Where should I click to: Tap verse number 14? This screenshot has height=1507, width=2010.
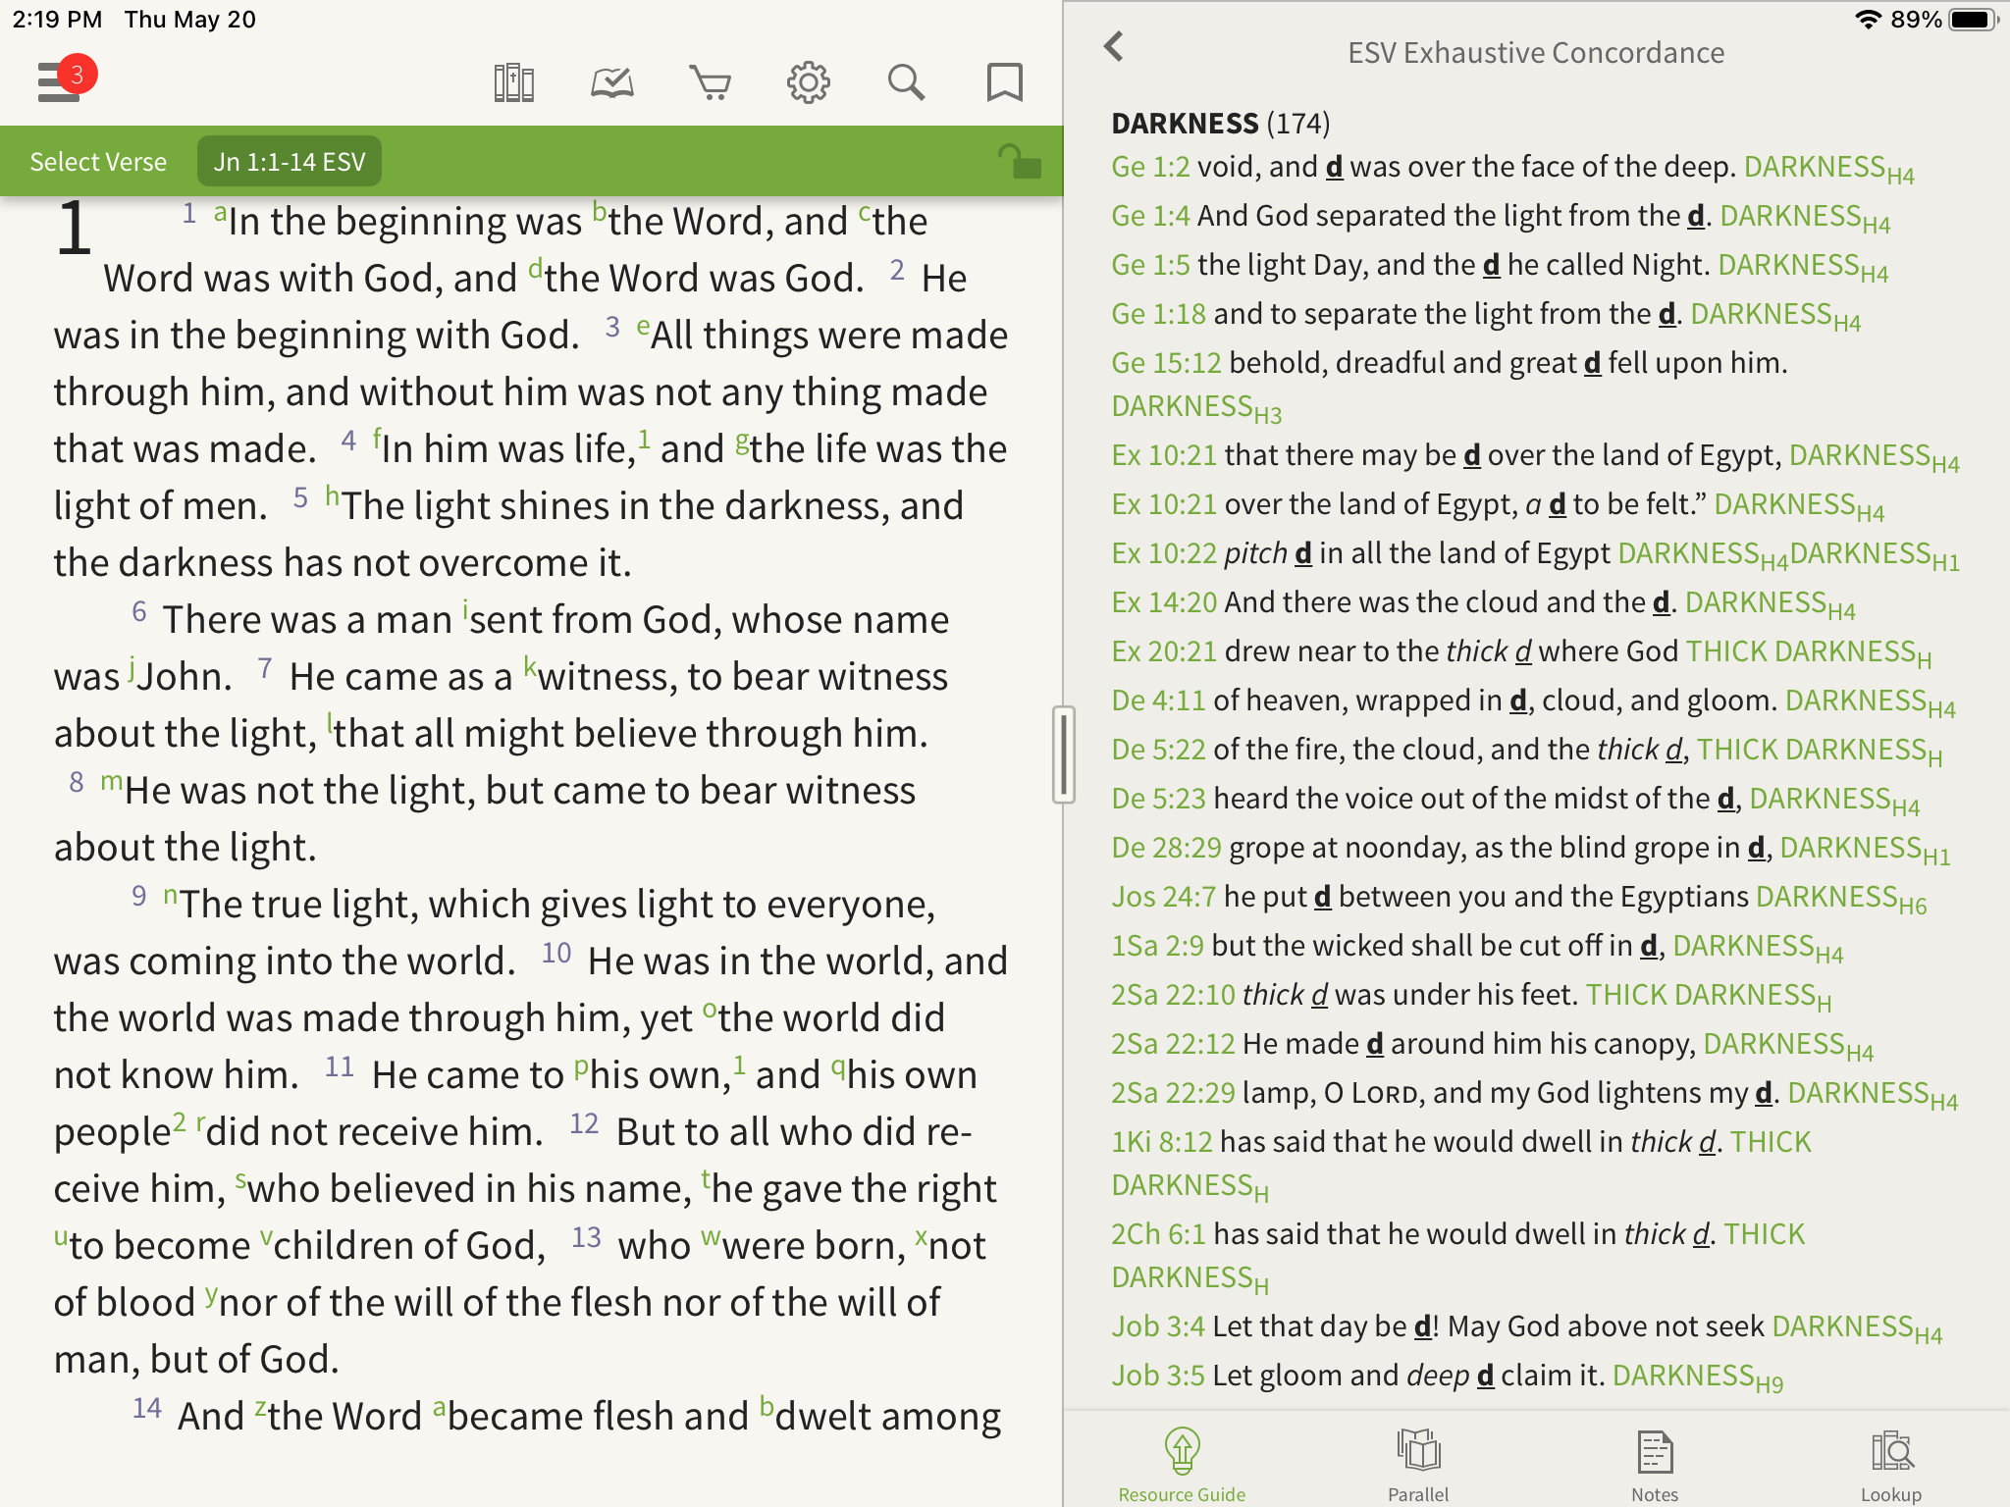point(146,1409)
